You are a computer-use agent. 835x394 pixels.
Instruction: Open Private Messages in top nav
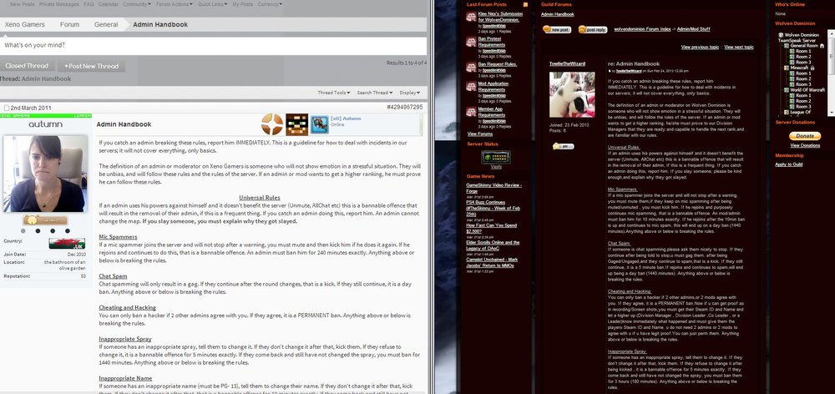(59, 4)
